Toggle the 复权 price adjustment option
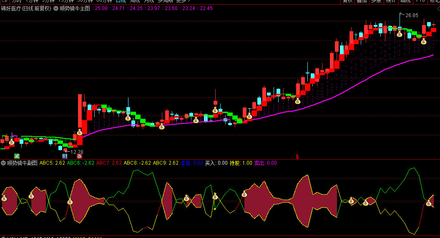440x238 pixels. (348, 1)
